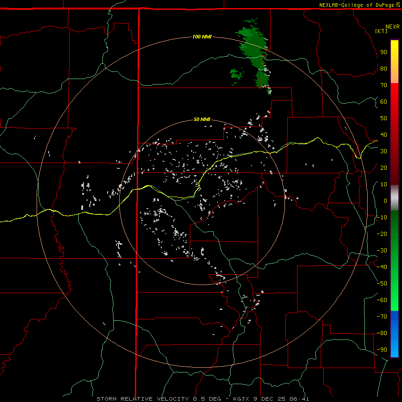Click the -40 value on velocity scale
Viewport: 402px width, 402px height.
coord(382,267)
